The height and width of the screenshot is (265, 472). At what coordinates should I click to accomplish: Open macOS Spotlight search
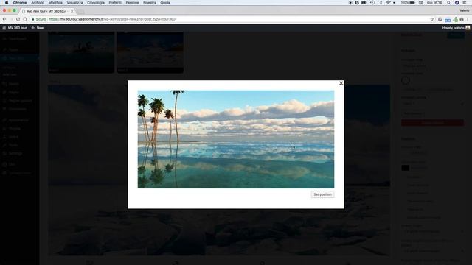click(x=448, y=2)
